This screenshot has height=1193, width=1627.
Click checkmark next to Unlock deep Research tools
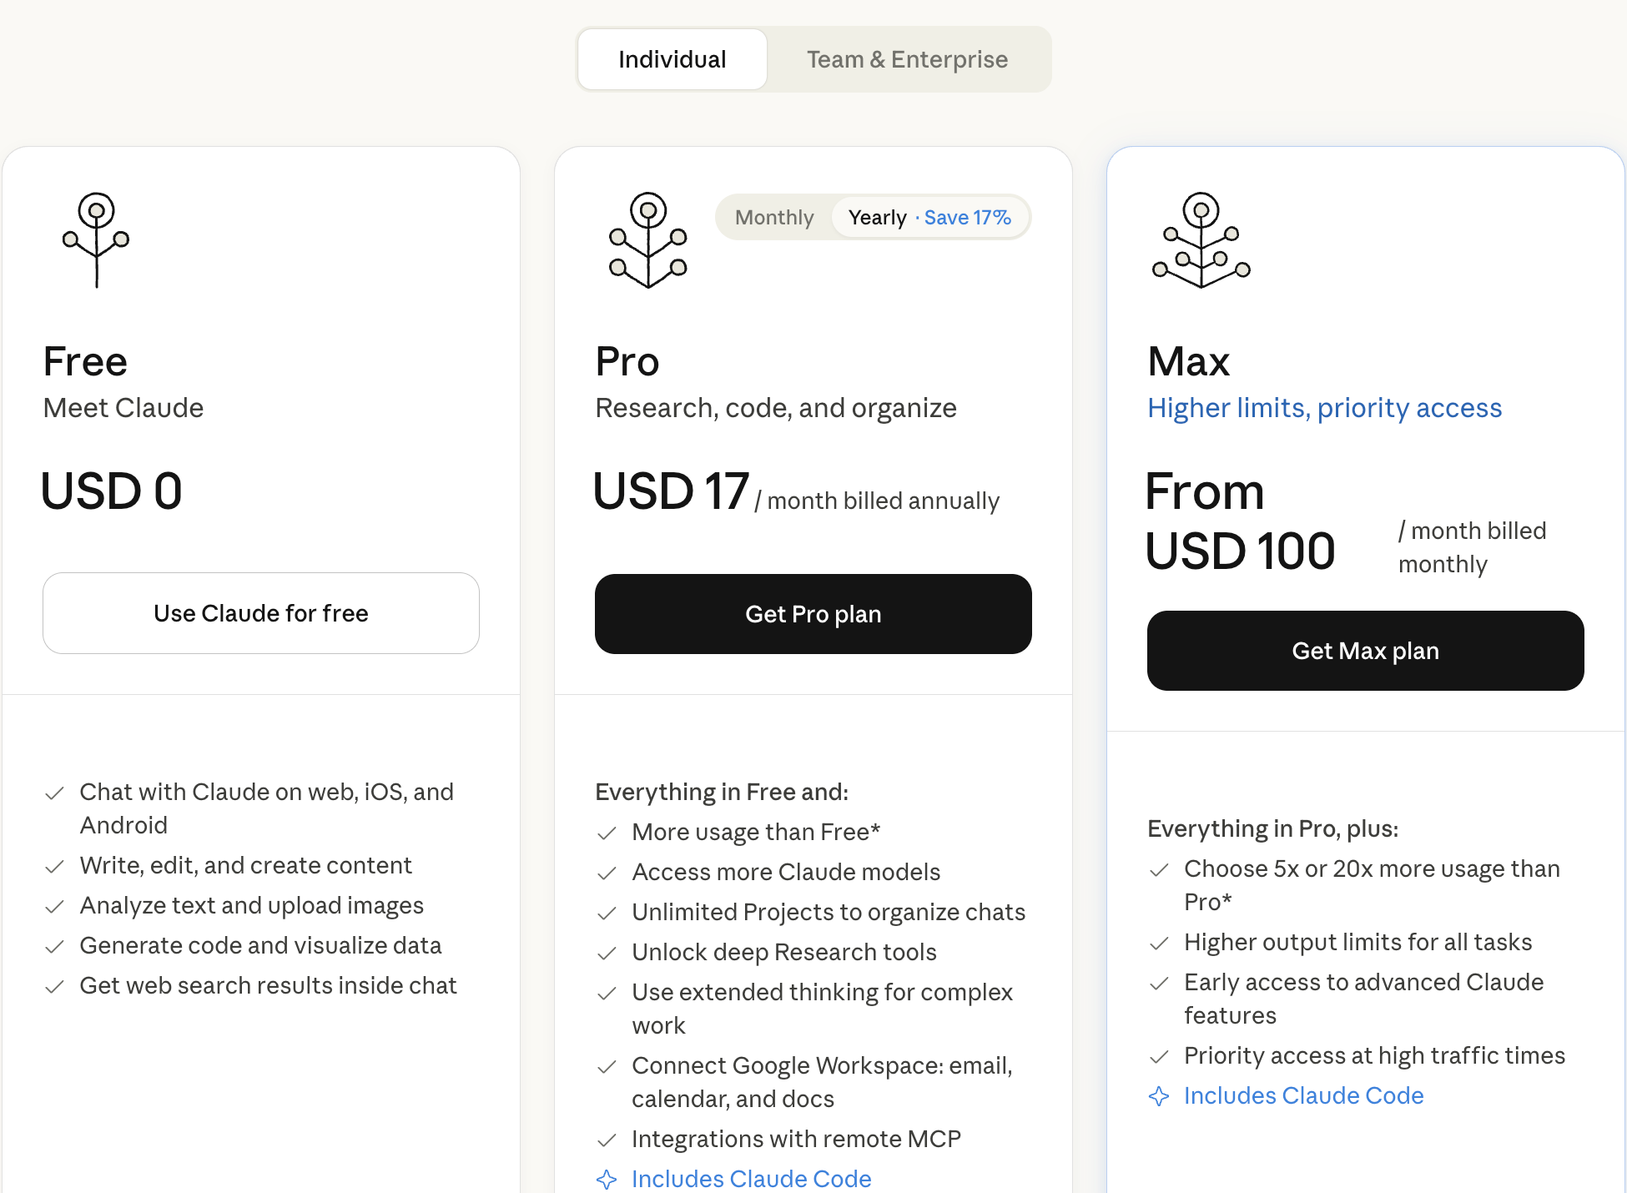pos(607,953)
